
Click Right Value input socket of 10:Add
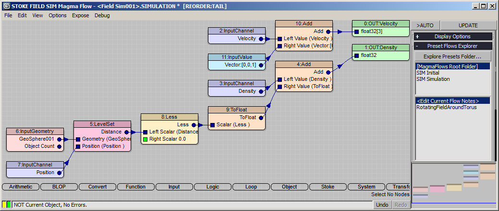tap(280, 46)
